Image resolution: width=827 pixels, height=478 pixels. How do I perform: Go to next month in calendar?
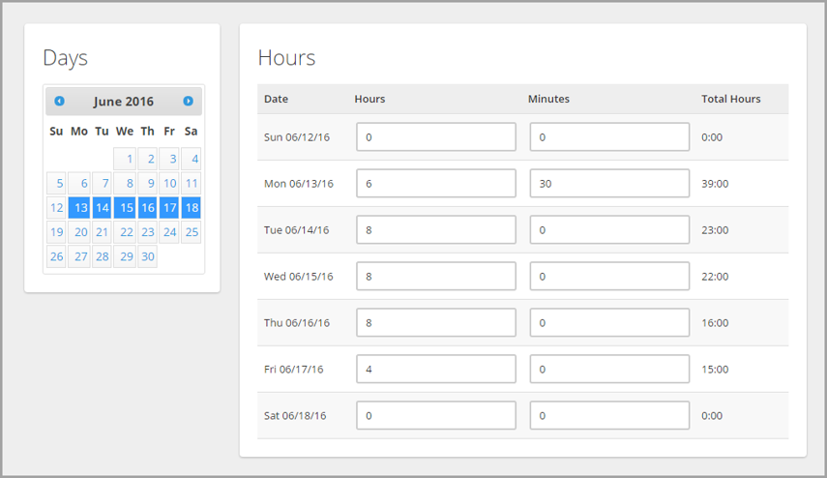[189, 101]
